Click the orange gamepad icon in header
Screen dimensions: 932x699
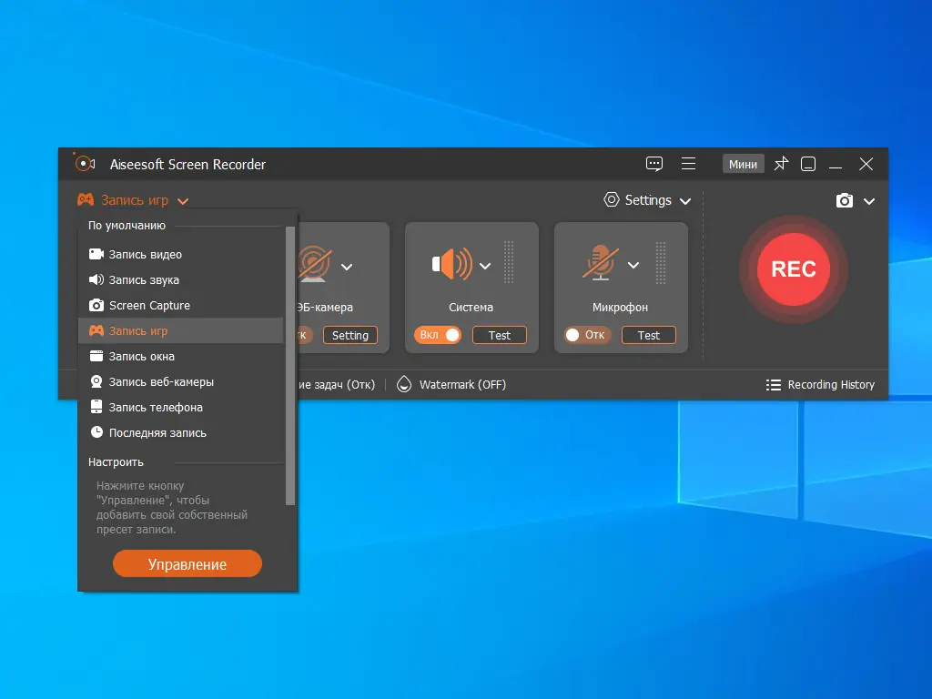pyautogui.click(x=86, y=199)
